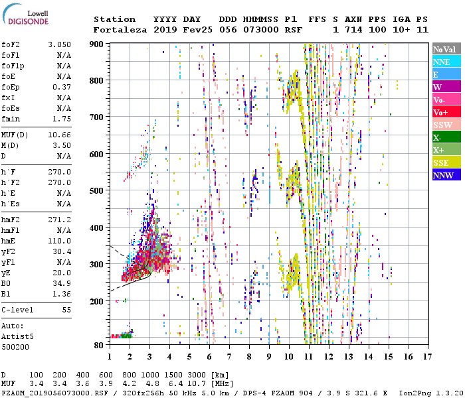
Task: Select the NNW dark blue legend swatch
Action: (446, 174)
